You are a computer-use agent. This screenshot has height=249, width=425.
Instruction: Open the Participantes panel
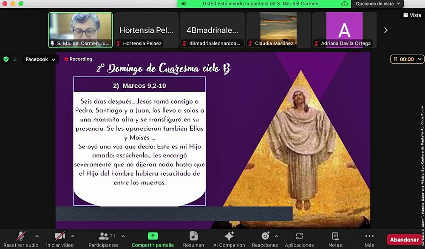click(104, 240)
